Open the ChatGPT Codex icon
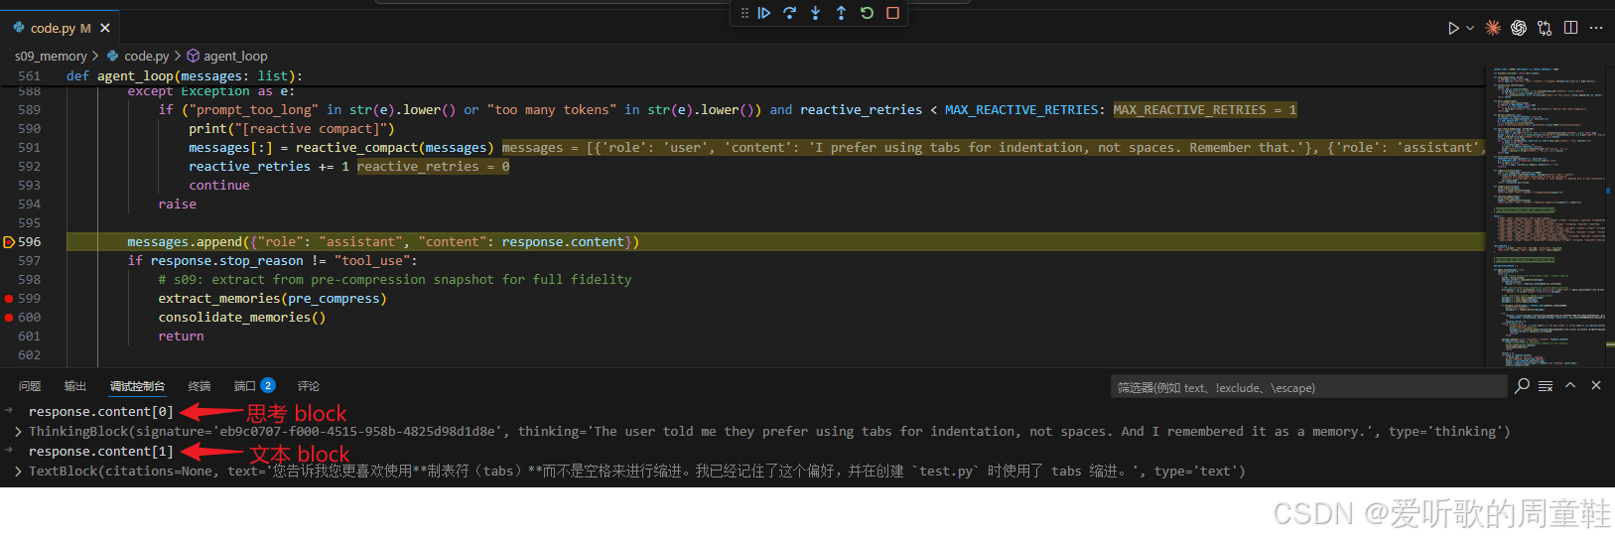Image resolution: width=1615 pixels, height=541 pixels. (x=1518, y=28)
